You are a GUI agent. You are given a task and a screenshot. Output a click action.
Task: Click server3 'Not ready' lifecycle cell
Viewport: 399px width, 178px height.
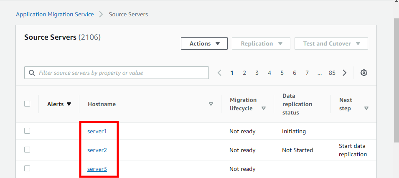tap(242, 169)
